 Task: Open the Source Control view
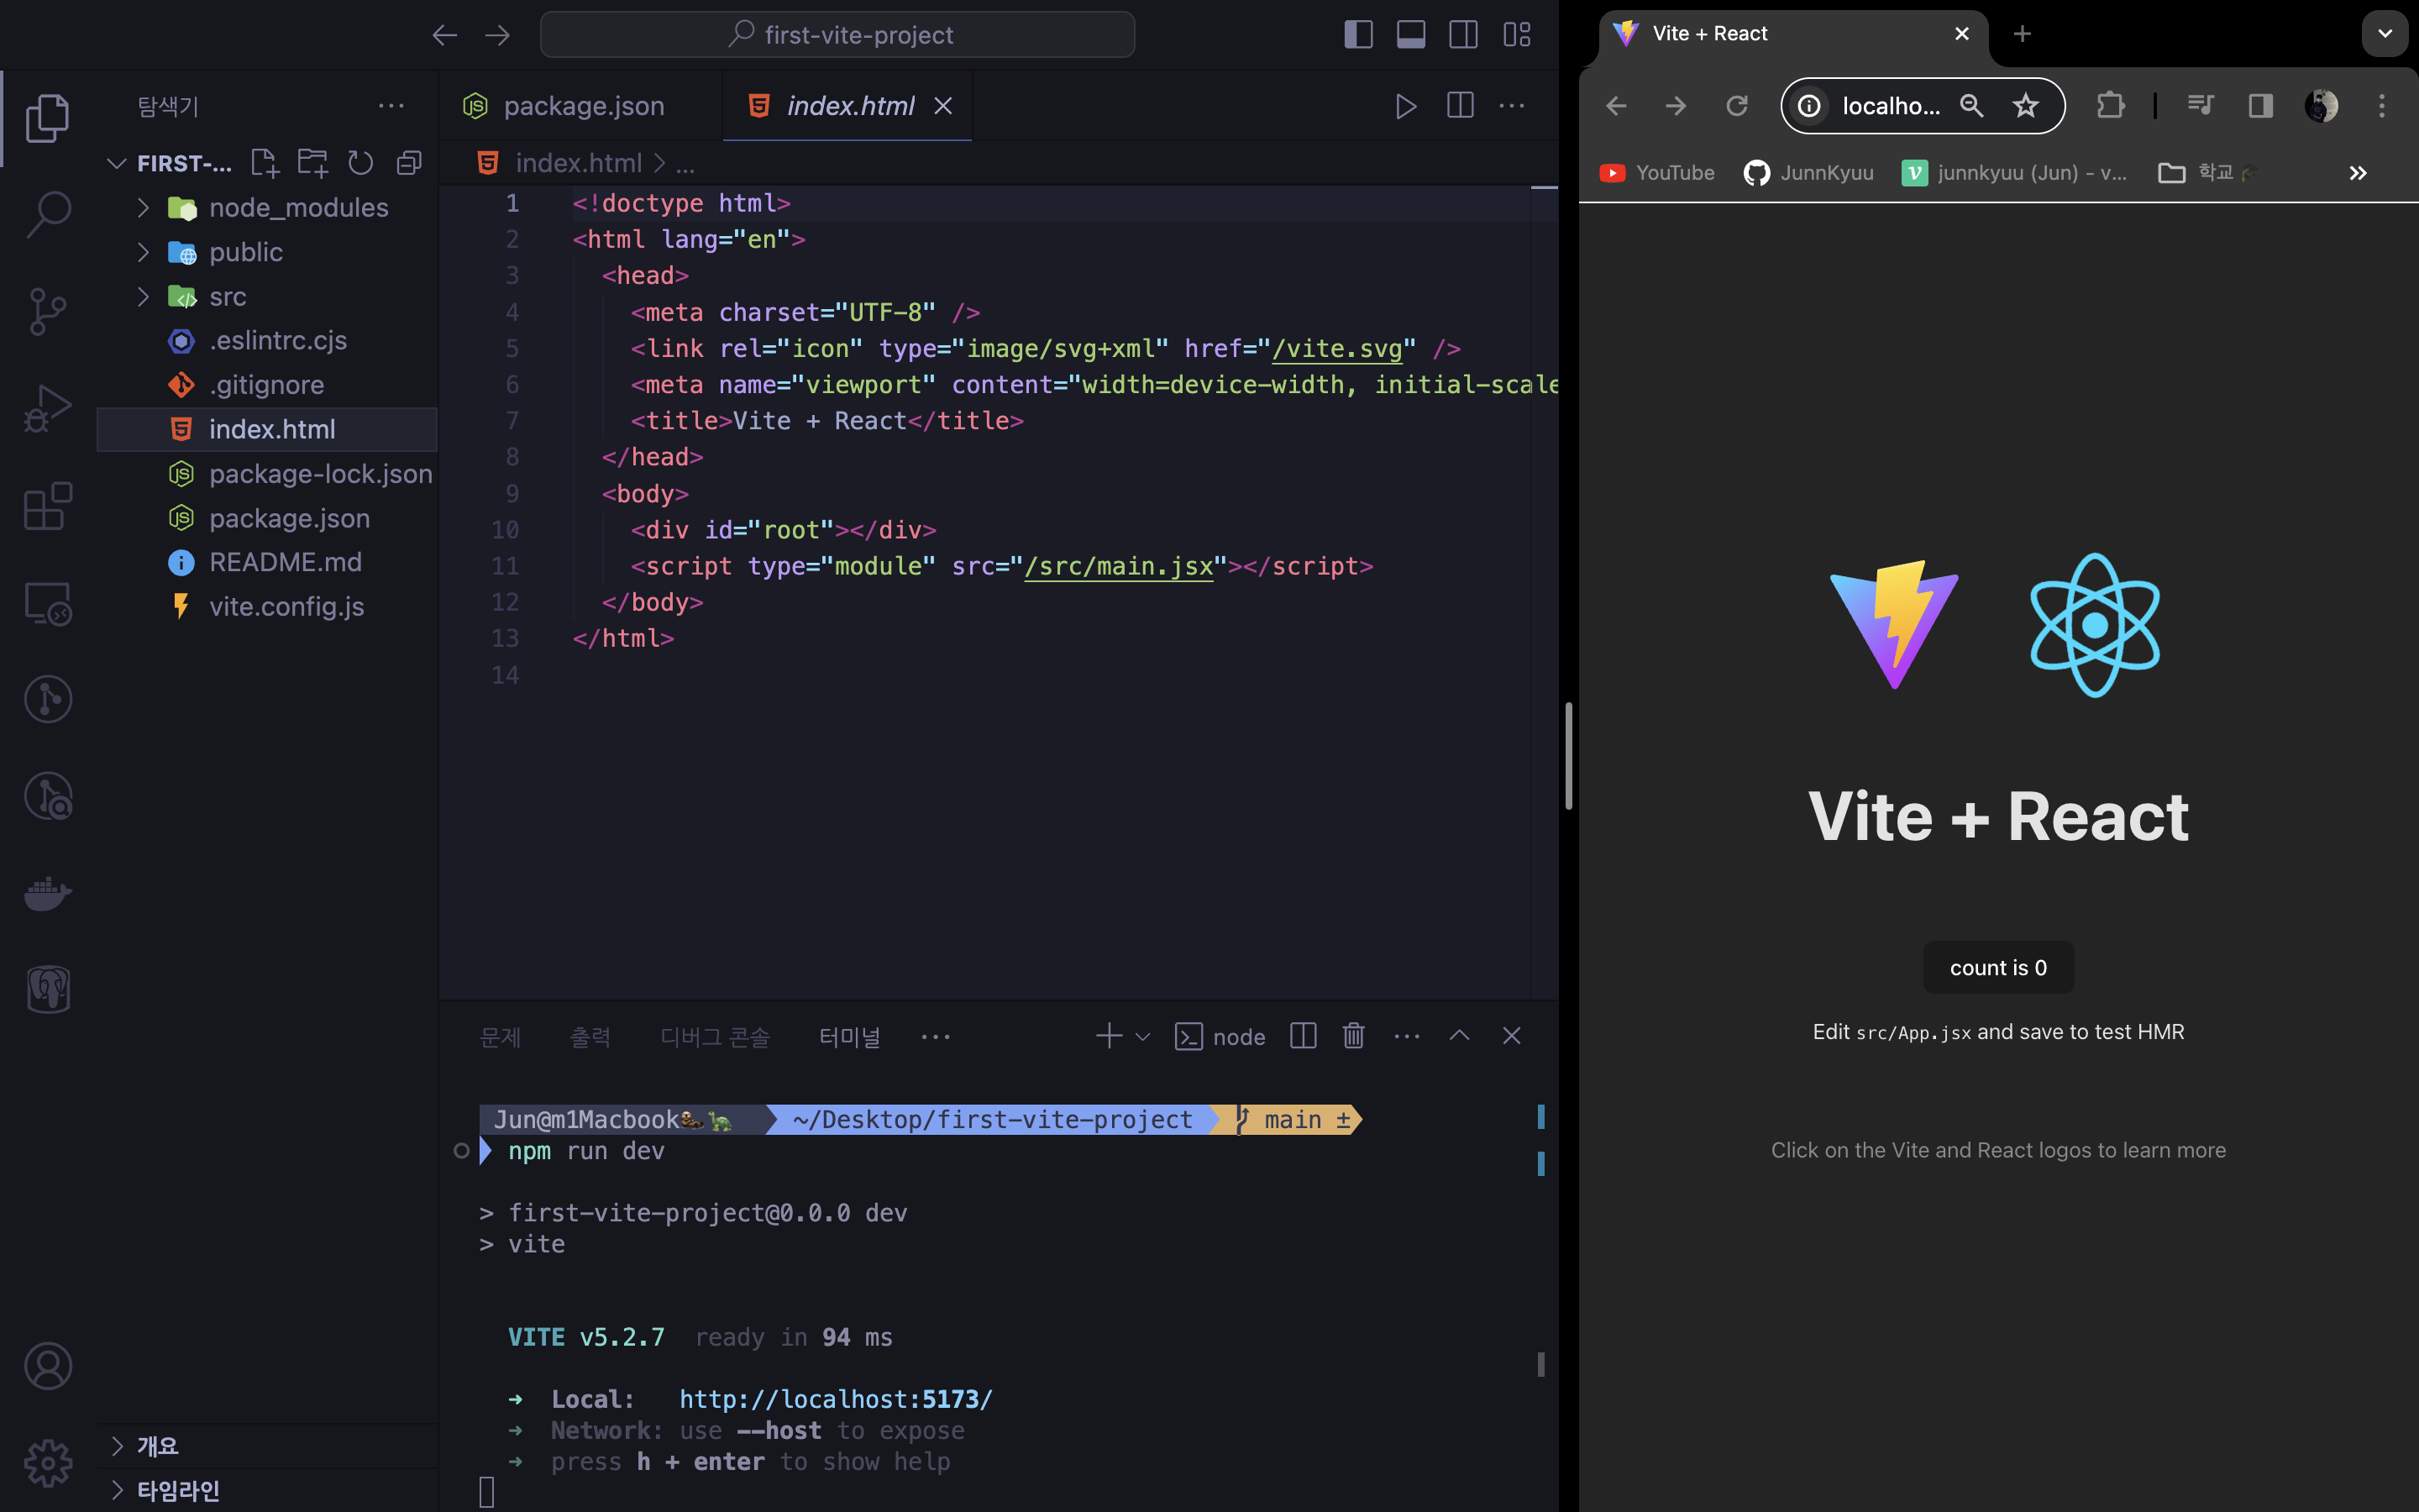(48, 311)
